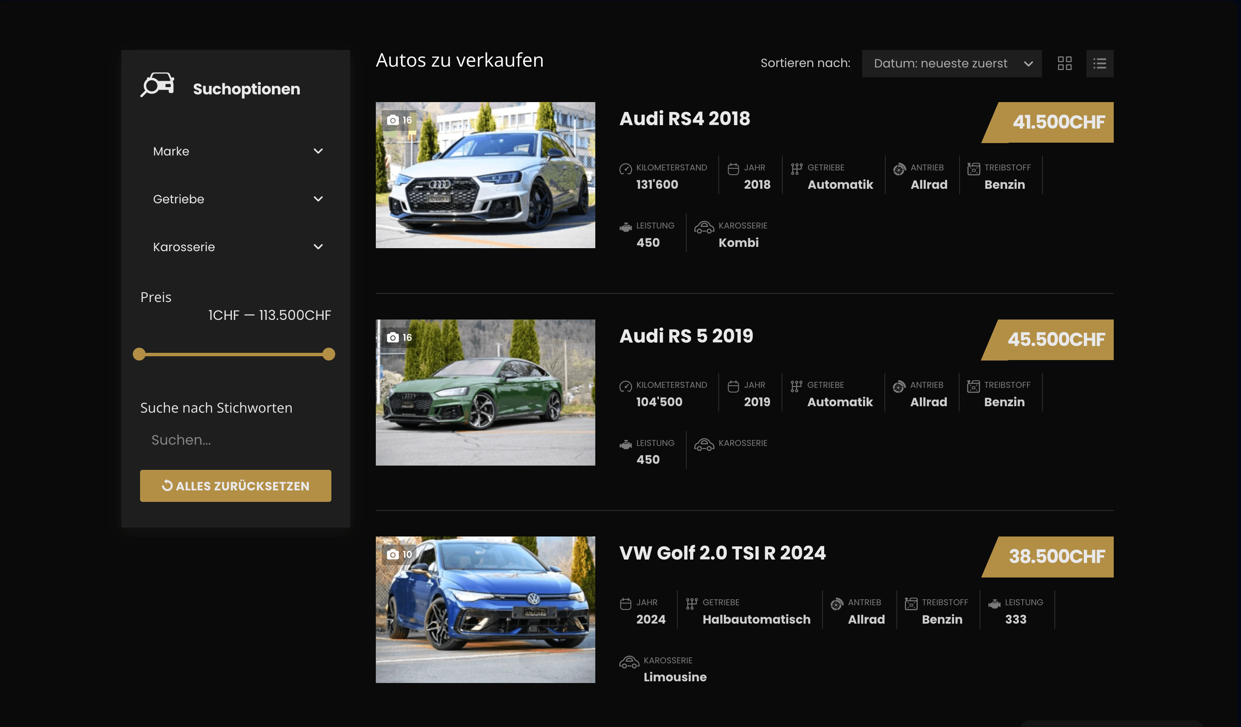Click the Antrieb drivetrain icon for VW Golf
Image resolution: width=1241 pixels, height=727 pixels.
click(x=837, y=604)
